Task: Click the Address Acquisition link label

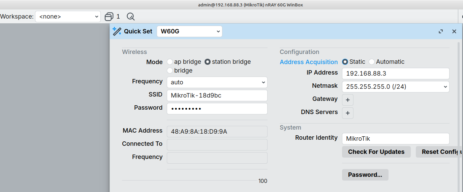Action: point(309,62)
